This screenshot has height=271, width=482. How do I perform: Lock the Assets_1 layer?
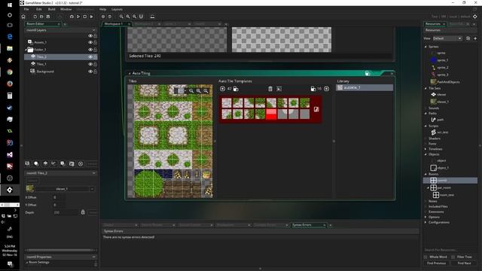pyautogui.click(x=96, y=42)
